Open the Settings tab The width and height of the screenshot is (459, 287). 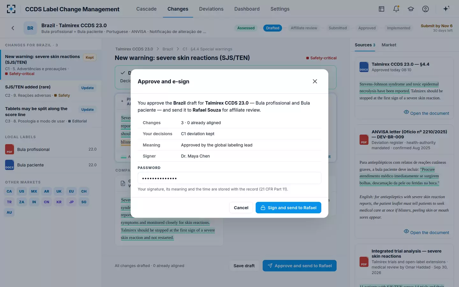pyautogui.click(x=280, y=9)
